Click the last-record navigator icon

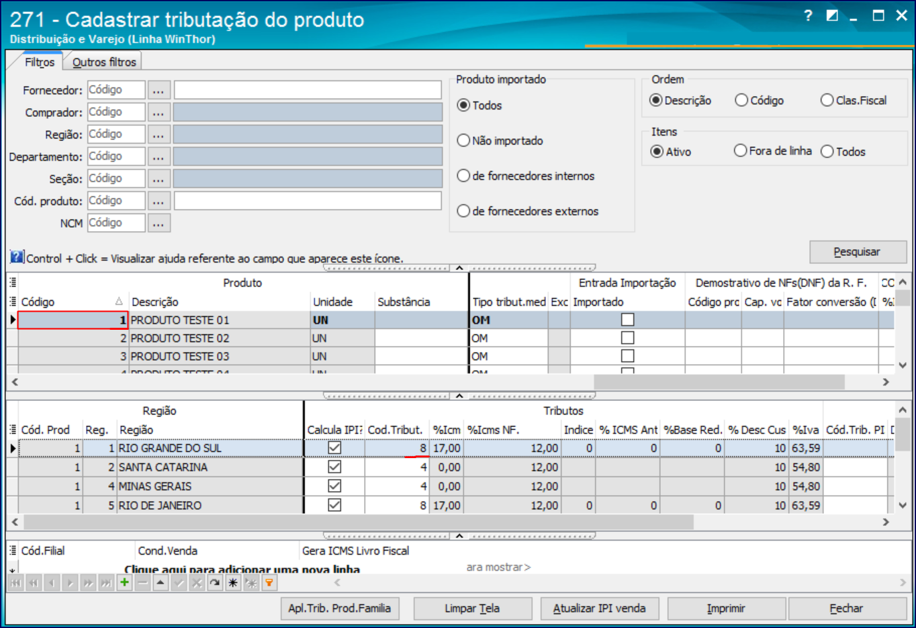pyautogui.click(x=106, y=583)
